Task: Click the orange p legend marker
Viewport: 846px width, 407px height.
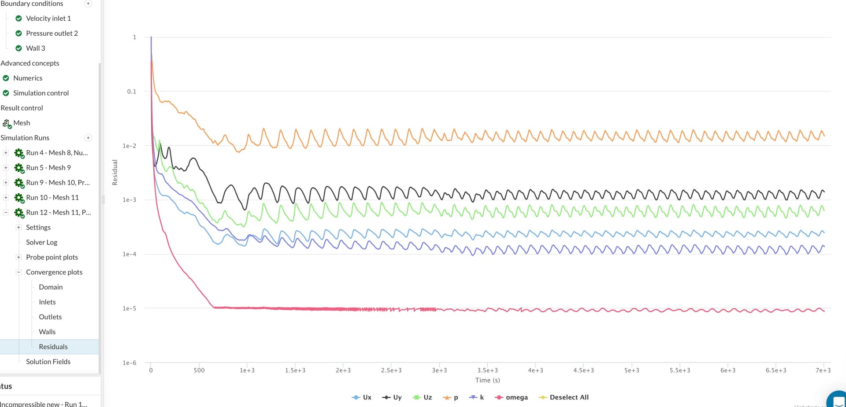Action: click(x=446, y=397)
